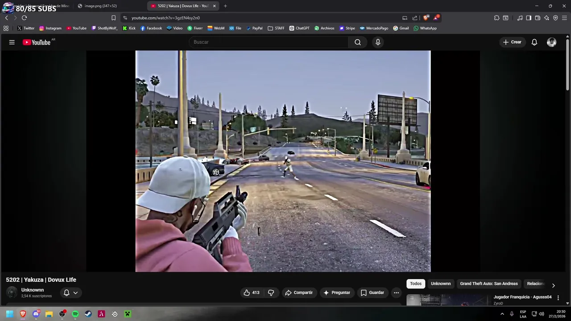Open the PayPal bookmark

coord(254,28)
